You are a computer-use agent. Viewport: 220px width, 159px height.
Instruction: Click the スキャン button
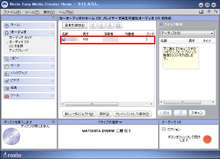(197, 113)
